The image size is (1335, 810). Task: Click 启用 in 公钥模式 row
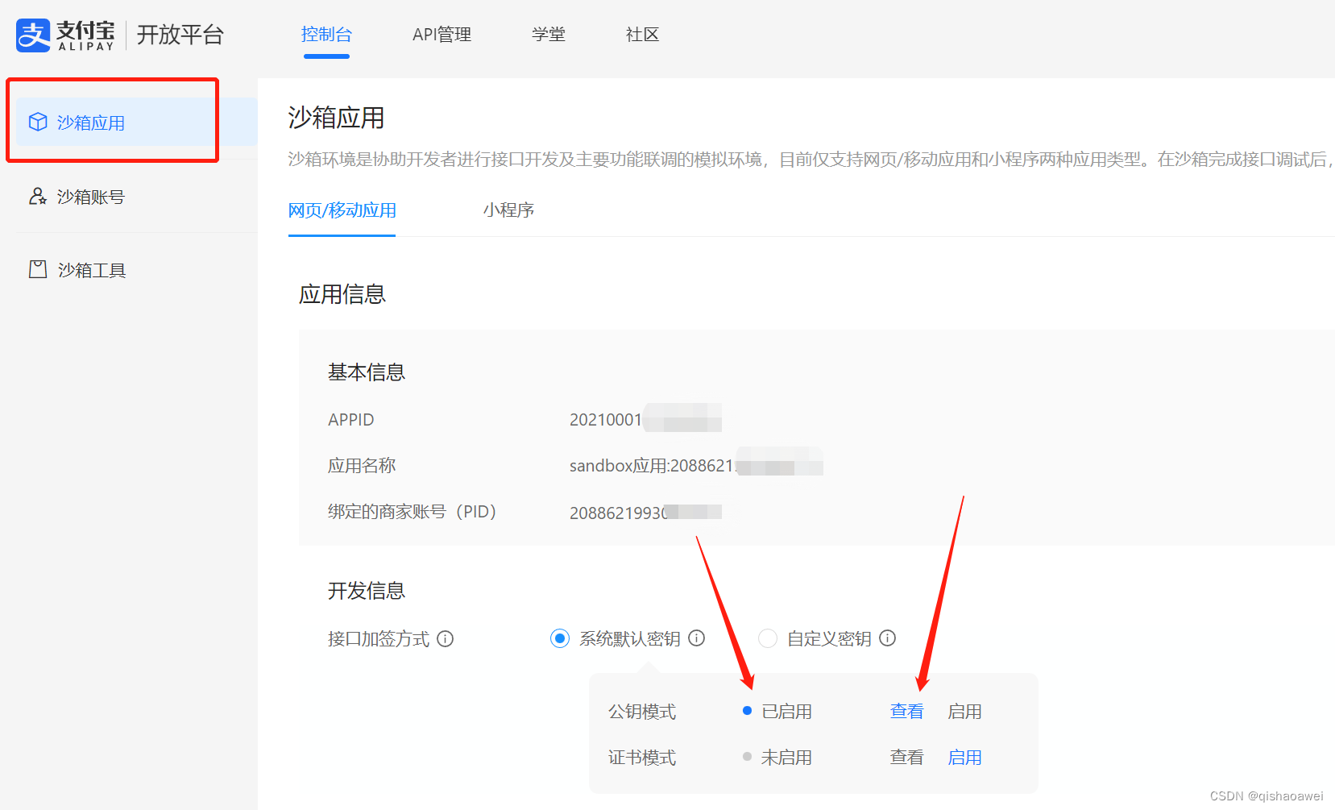tap(965, 712)
